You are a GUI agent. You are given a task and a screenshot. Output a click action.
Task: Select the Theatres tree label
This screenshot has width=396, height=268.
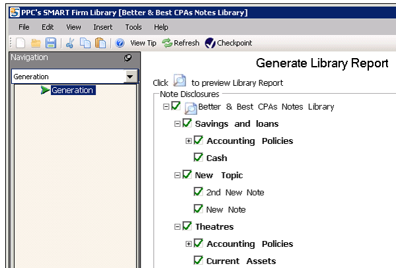click(x=214, y=227)
